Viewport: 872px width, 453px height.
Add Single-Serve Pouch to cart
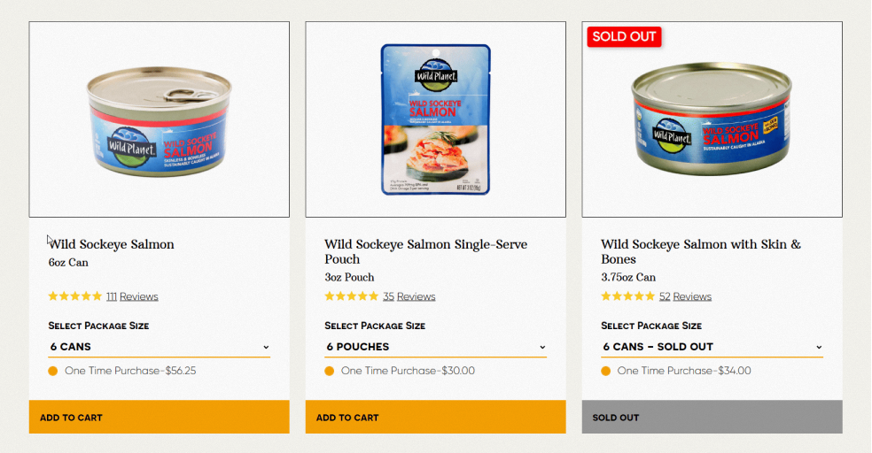click(435, 417)
